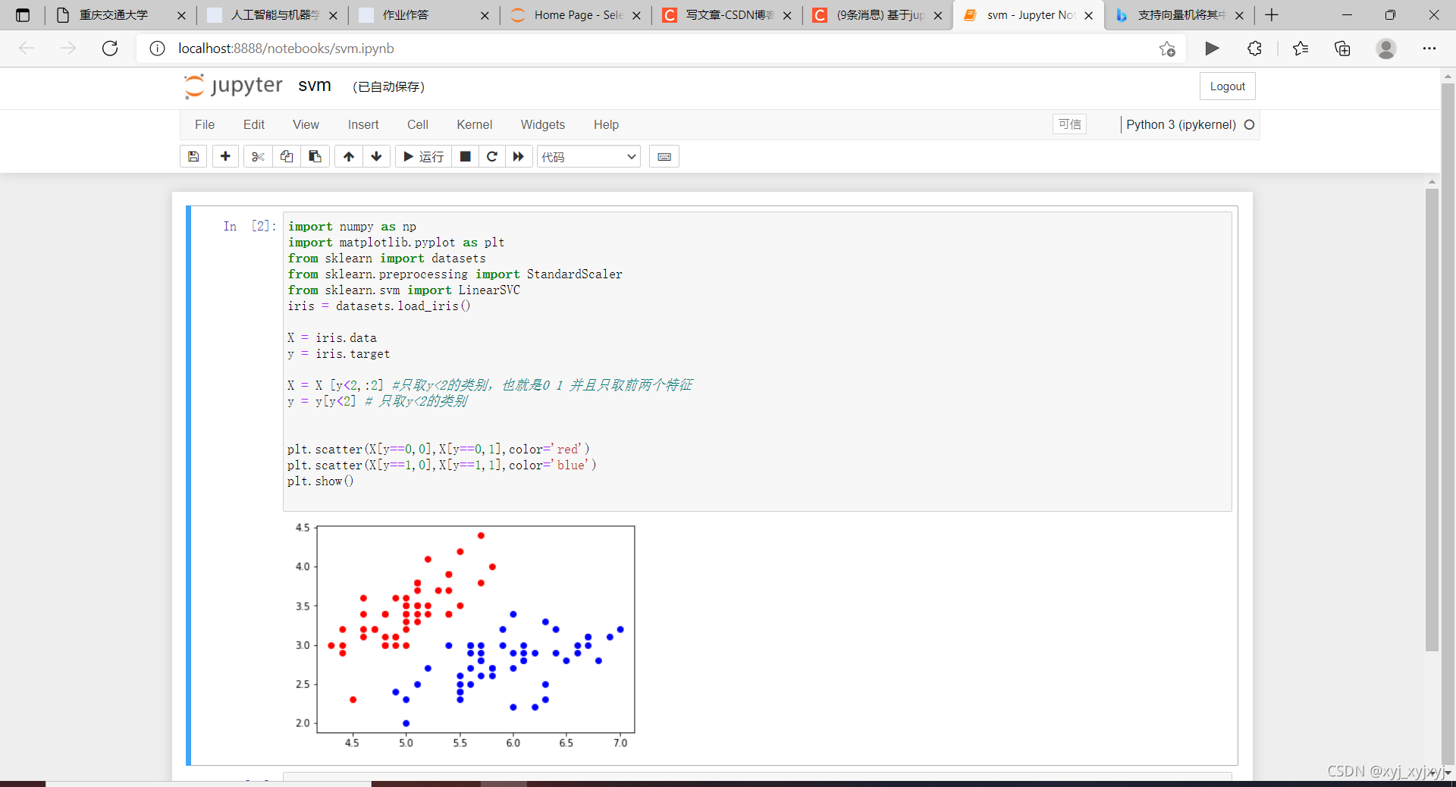Screen dimensions: 1456x787
Task: Interrupt the kernel with stop icon
Action: tap(466, 156)
